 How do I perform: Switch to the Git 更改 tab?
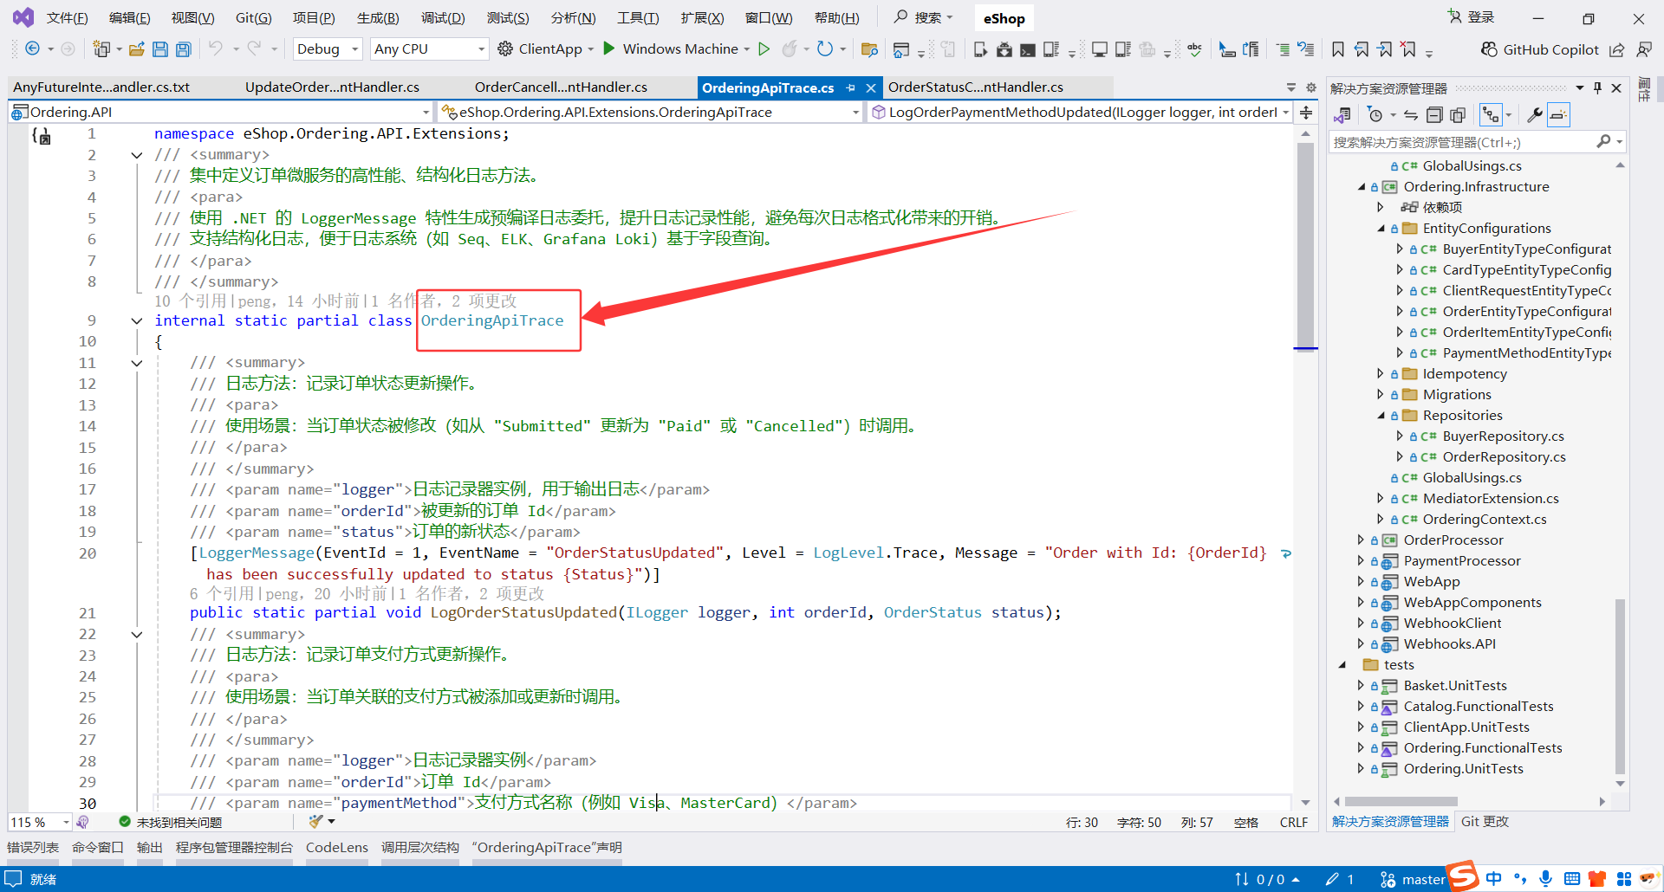[1485, 822]
